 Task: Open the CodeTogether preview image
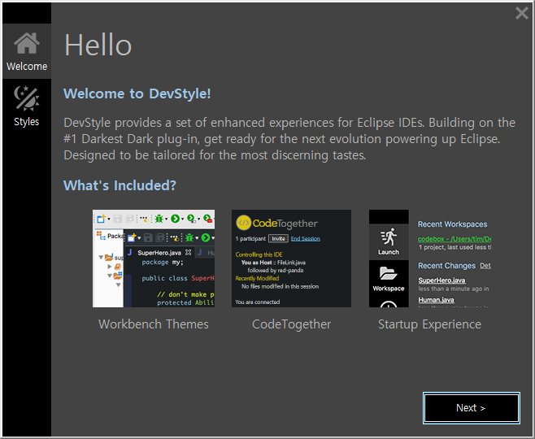(x=291, y=259)
